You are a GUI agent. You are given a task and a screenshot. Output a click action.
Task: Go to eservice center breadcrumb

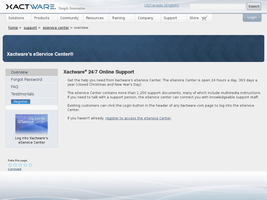pos(56,28)
